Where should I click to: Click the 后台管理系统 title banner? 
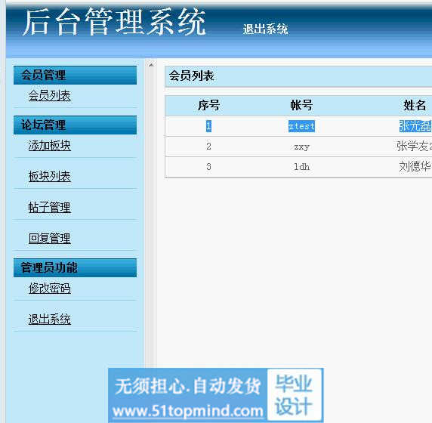[x=114, y=22]
